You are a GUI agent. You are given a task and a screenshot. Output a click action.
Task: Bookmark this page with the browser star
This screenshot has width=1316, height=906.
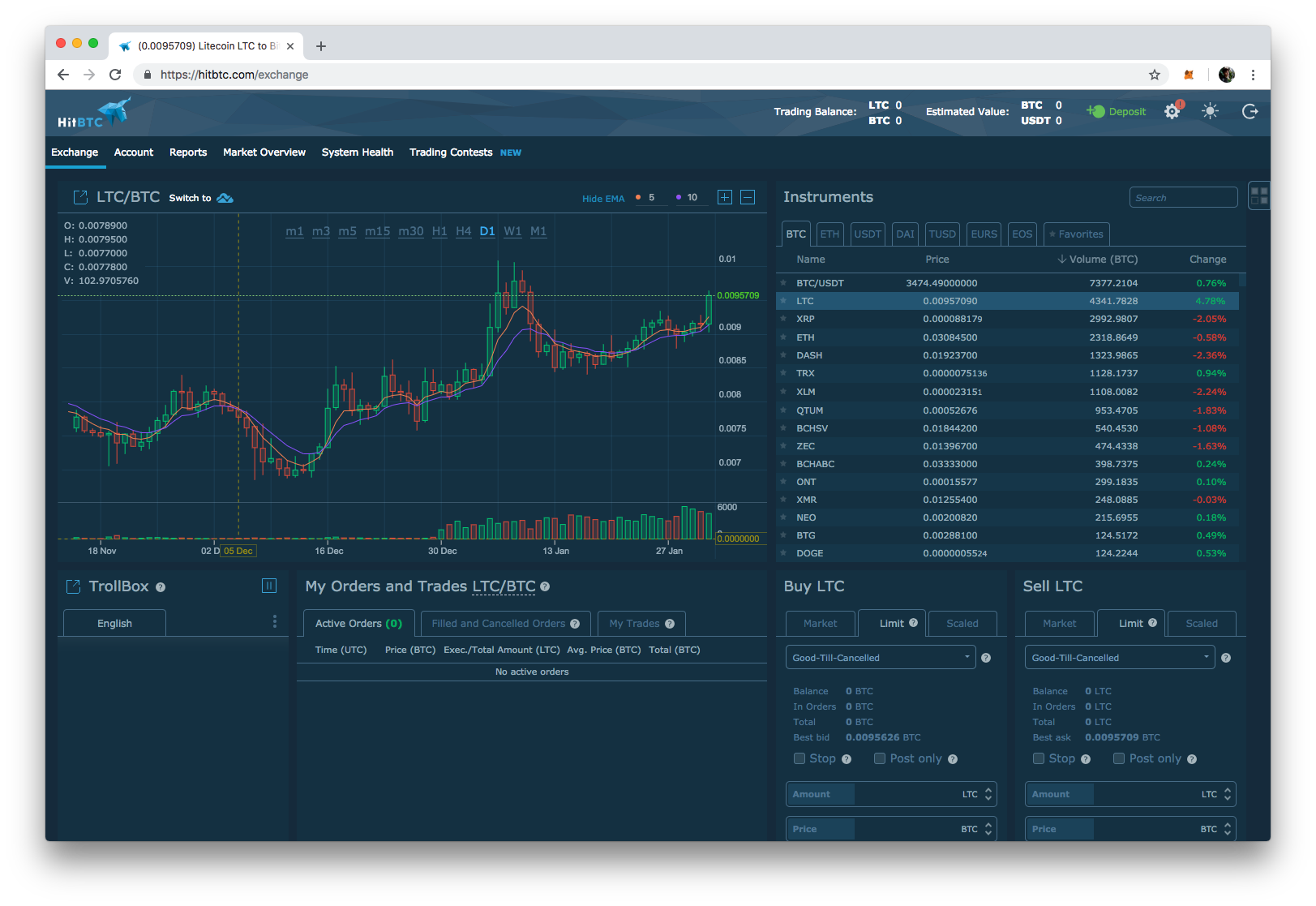tap(1155, 75)
